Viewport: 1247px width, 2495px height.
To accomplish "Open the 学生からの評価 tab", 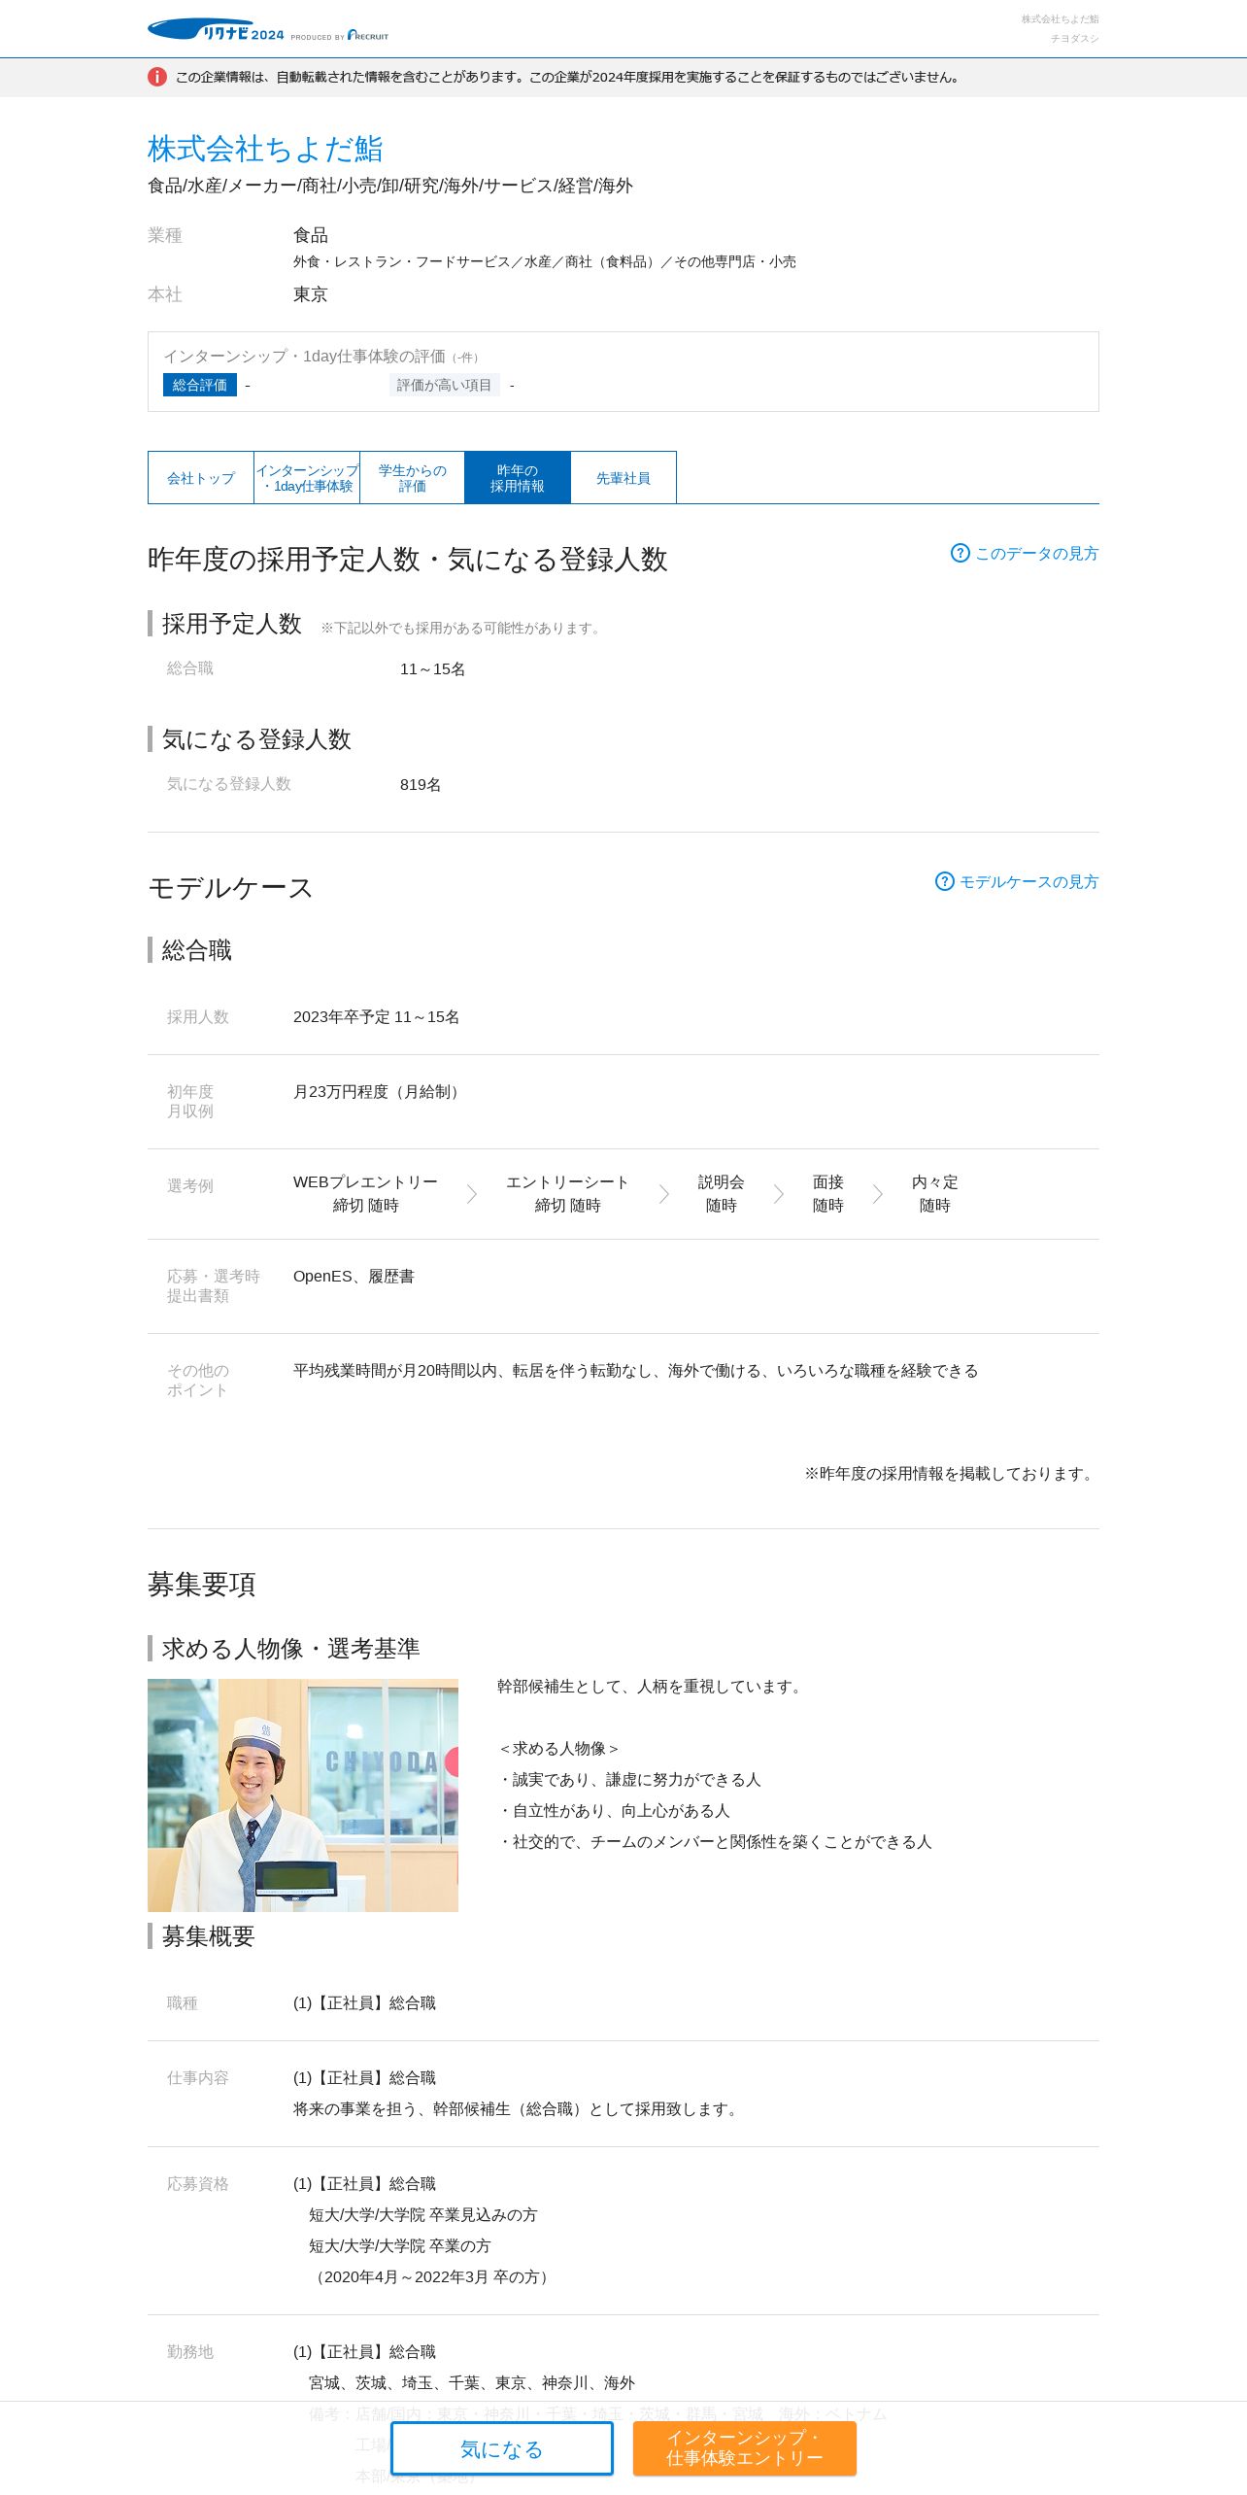I will [x=413, y=478].
